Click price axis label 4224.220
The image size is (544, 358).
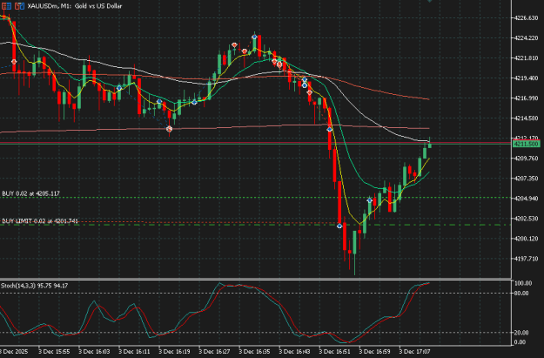[x=527, y=37]
